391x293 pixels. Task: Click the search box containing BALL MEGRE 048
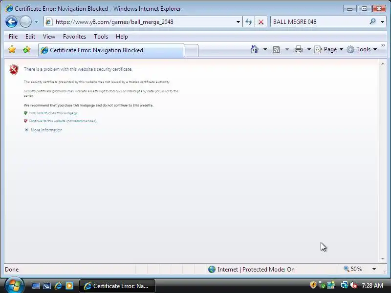[320, 22]
